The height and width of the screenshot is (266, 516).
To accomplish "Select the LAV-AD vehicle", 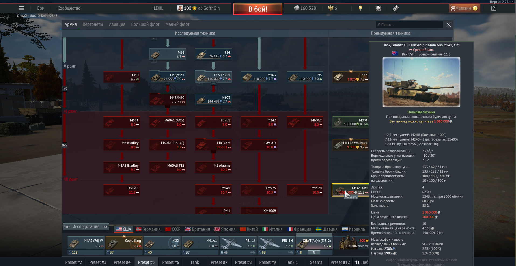I will point(259,145).
